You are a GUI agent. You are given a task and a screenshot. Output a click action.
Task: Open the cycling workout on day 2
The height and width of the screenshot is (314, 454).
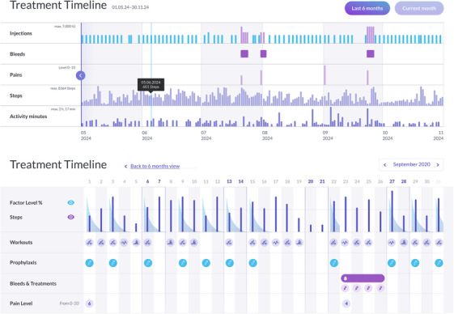(101, 243)
